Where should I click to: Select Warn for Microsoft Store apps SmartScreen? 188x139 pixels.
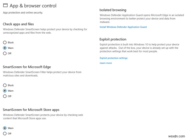(5, 128)
